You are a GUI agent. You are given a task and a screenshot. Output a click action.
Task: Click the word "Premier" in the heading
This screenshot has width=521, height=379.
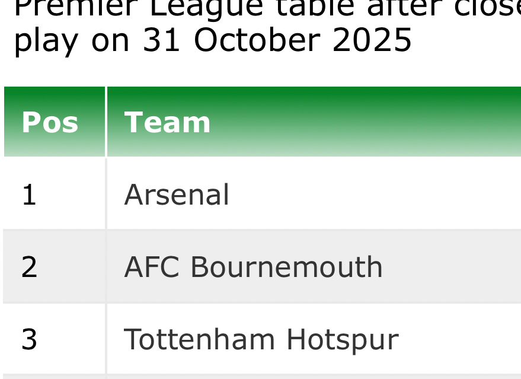click(78, 7)
